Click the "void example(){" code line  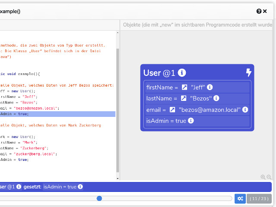20,74
